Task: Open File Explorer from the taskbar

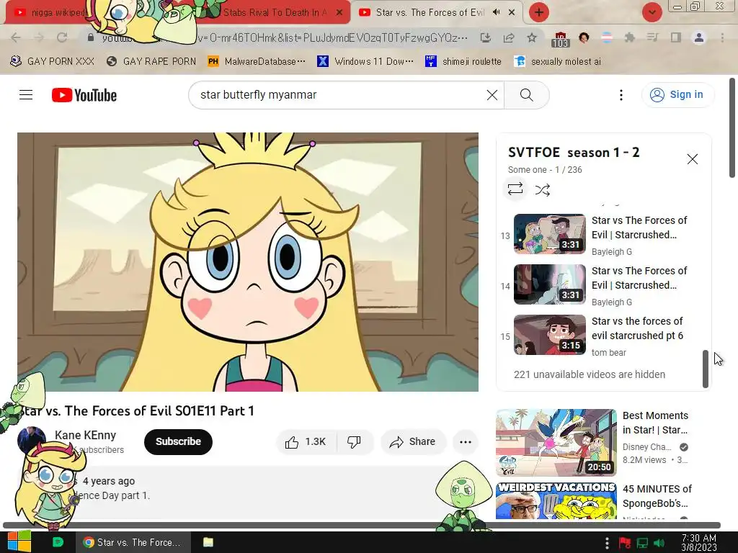Action: pos(208,542)
